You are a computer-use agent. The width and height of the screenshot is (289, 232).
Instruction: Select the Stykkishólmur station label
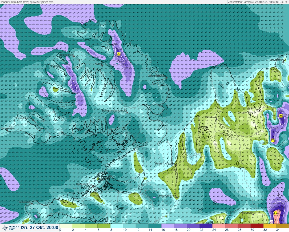(x=84, y=184)
